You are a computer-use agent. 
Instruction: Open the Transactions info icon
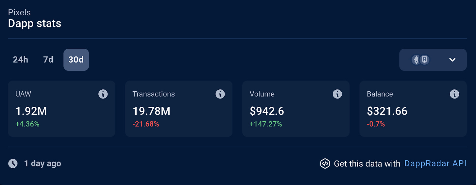click(220, 94)
